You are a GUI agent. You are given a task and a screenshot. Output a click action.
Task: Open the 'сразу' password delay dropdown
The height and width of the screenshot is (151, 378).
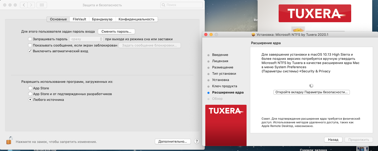pos(86,39)
